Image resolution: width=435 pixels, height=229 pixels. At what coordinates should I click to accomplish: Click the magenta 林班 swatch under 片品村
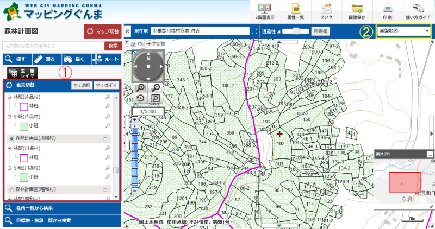coord(23,106)
